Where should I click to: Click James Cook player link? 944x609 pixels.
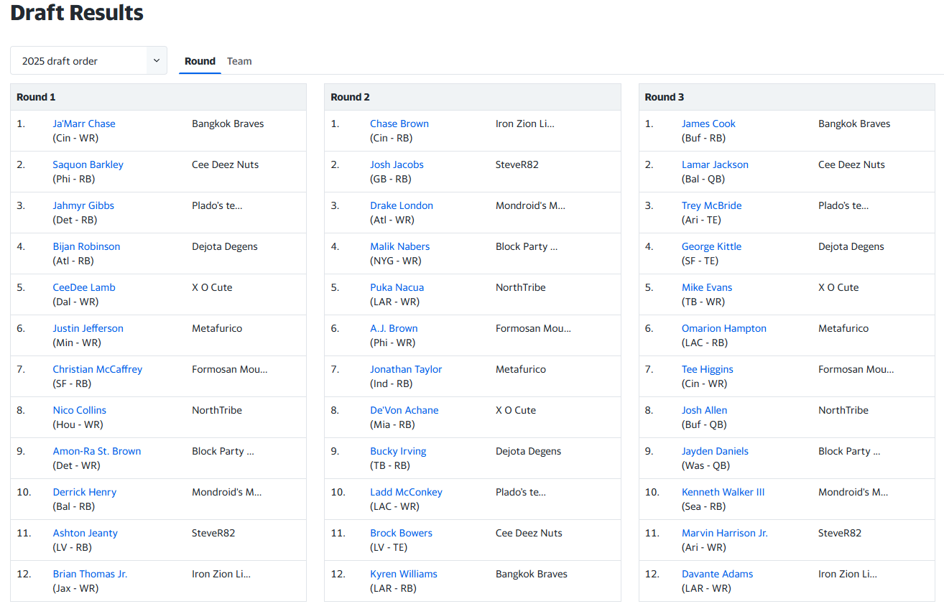(x=708, y=124)
